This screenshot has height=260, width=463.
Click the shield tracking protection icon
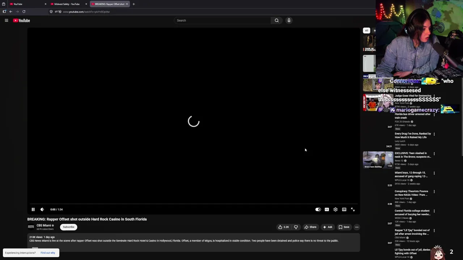(x=51, y=12)
